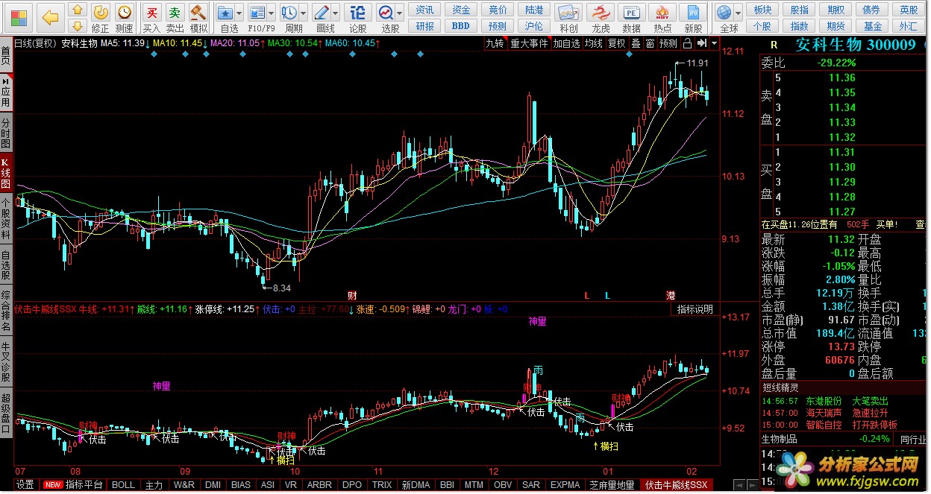This screenshot has height=494, width=931.
Task: Open the 牛叉诊股 side tab
Action: point(6,361)
